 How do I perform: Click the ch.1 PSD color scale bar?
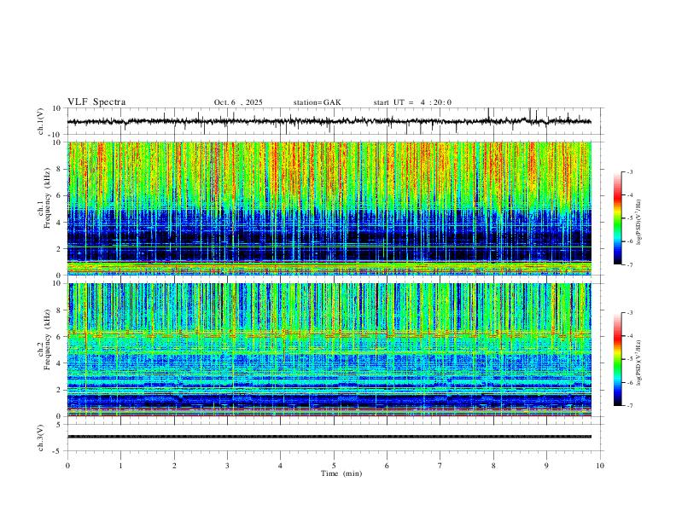click(x=618, y=218)
